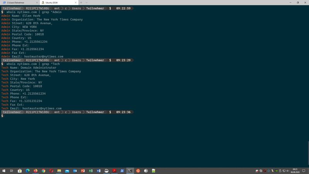Open the Mail app from the taskbar

click(x=67, y=171)
